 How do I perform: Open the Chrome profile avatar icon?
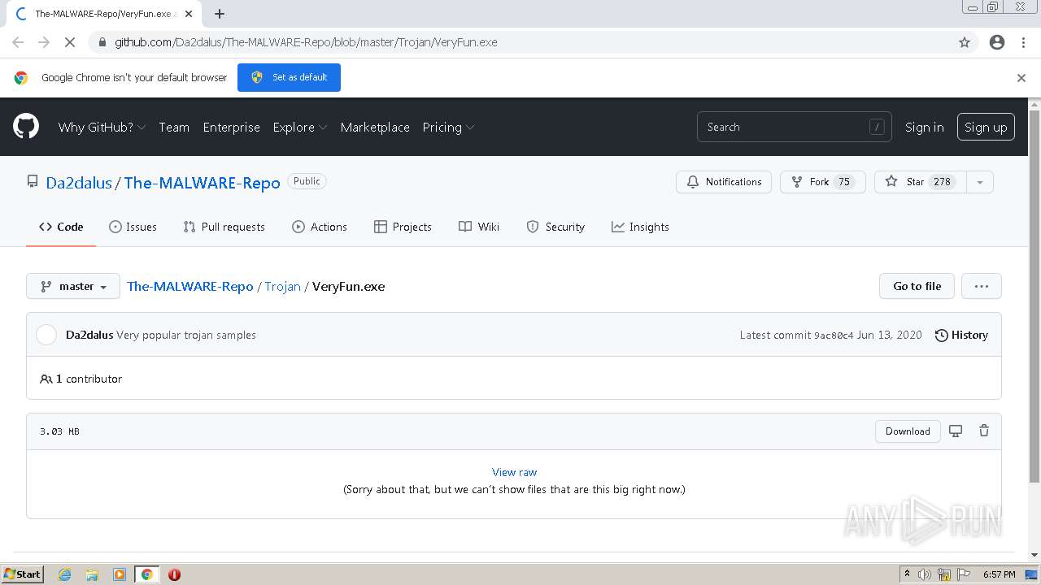[x=997, y=42]
